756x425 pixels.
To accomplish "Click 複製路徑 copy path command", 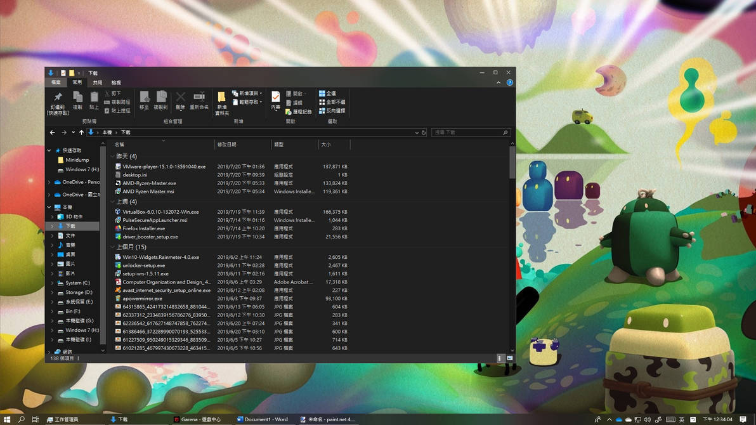I will 117,101.
